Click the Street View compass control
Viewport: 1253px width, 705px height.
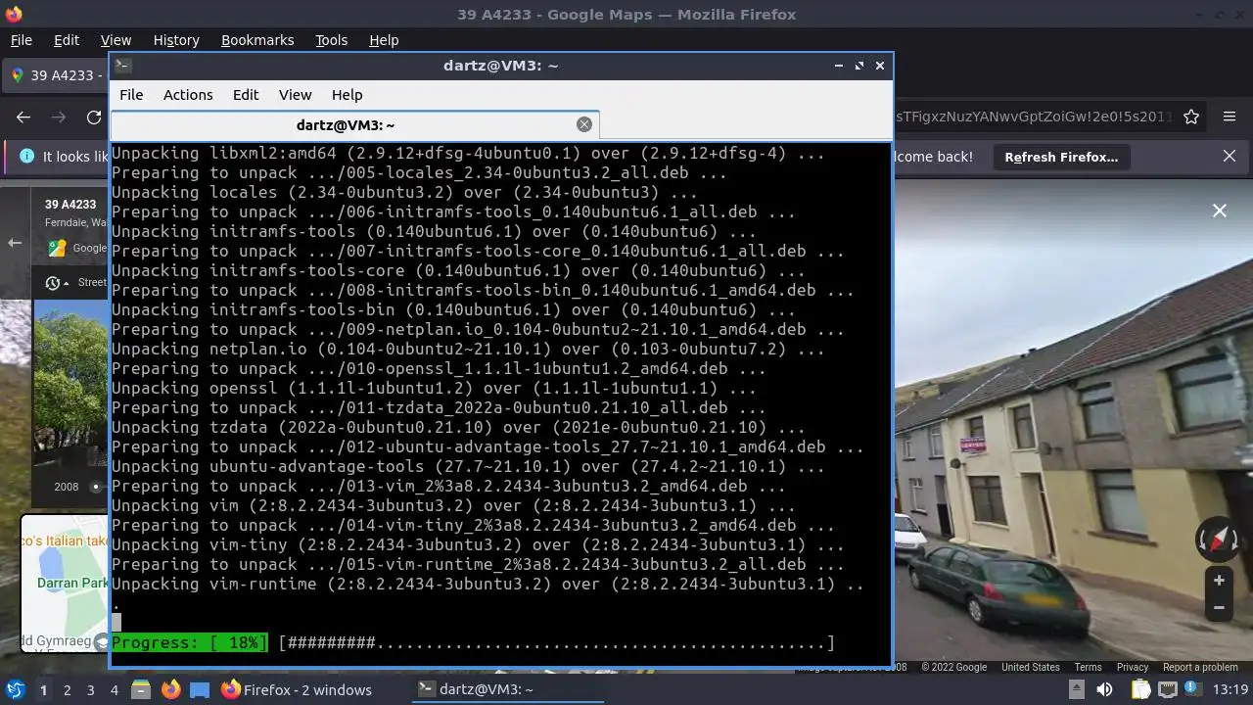click(x=1218, y=540)
